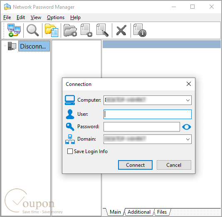Expand the Computer dropdown arrow
Screen dimensions: 222x217
tap(188, 100)
